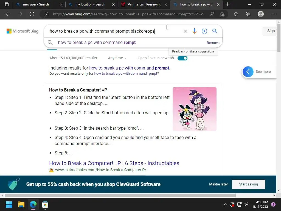281x211 pixels.
Task: Click the About 5,140,000,000 results text
Action: pos(73,58)
